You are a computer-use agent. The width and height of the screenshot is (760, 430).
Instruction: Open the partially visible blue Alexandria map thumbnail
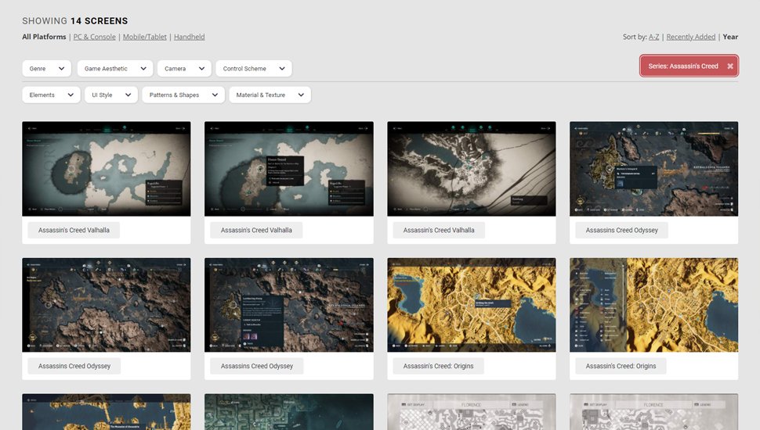tap(106, 411)
